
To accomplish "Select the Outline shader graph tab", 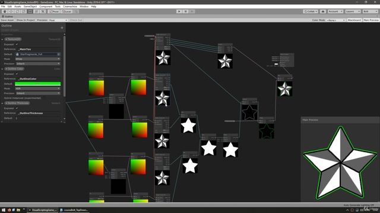I will pyautogui.click(x=8, y=17).
